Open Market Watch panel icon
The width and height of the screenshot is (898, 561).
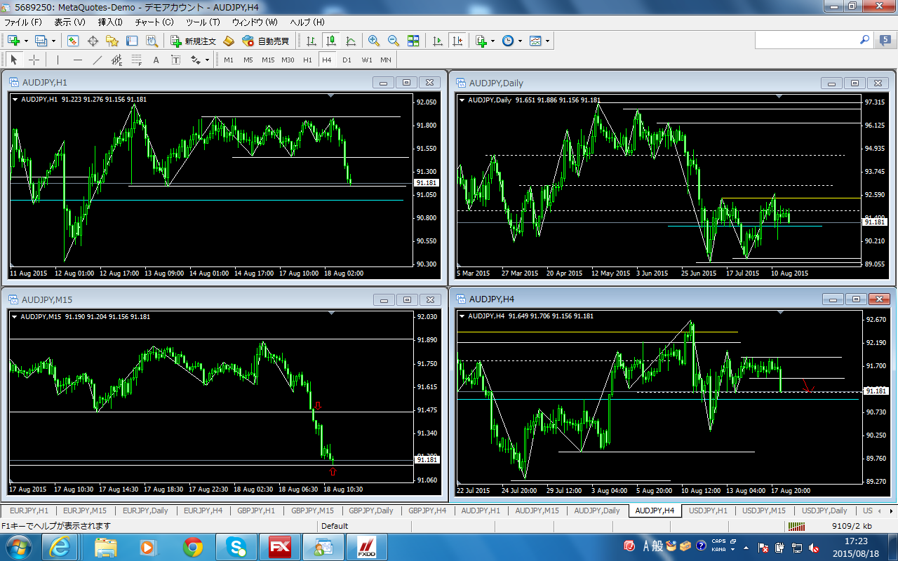[x=73, y=41]
